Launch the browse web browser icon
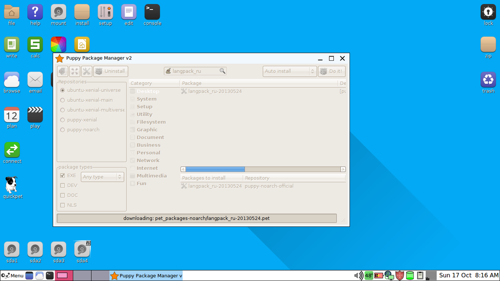The height and width of the screenshot is (281, 500). tap(12, 82)
